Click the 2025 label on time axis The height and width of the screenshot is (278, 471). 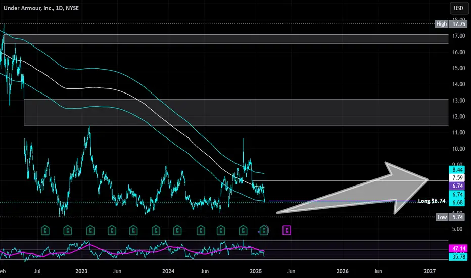click(x=256, y=271)
